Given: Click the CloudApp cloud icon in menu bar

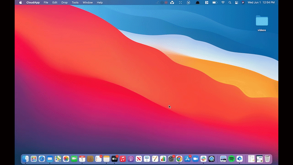Looking at the screenshot, I should (x=172, y=3).
